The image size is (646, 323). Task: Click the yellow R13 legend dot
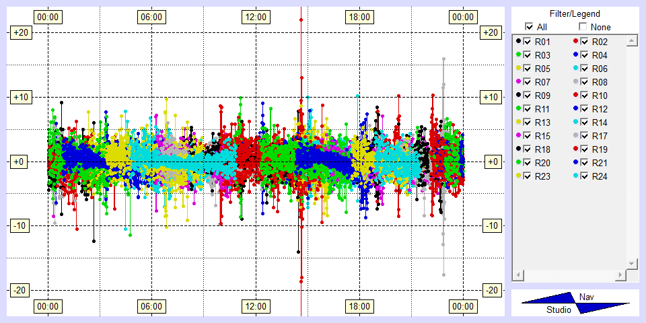pos(518,122)
